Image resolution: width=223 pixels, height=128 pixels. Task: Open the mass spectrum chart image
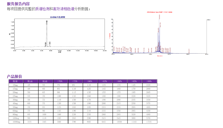(159, 33)
